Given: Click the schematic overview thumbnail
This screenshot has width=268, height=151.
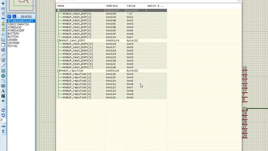Looking at the screenshot, I should coord(21,5).
